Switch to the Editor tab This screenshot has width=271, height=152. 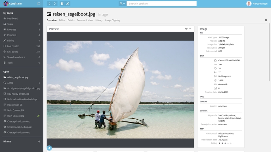(x=62, y=20)
